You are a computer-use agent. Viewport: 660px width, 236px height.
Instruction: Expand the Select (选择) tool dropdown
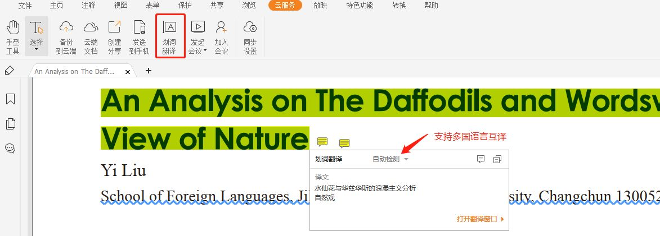(36, 50)
